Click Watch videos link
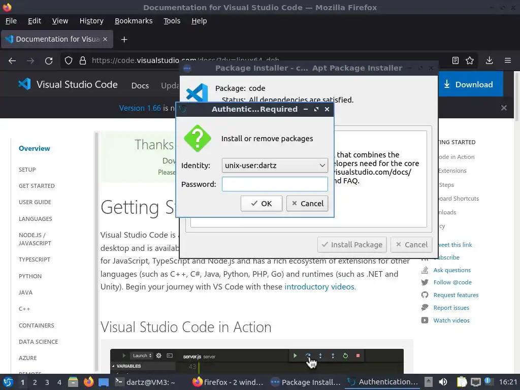Screen dimensions: 520x390 click(451, 320)
